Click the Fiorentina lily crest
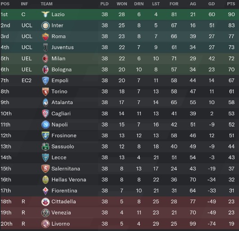Viewport: 239px width, 231px height. pyautogui.click(x=45, y=191)
